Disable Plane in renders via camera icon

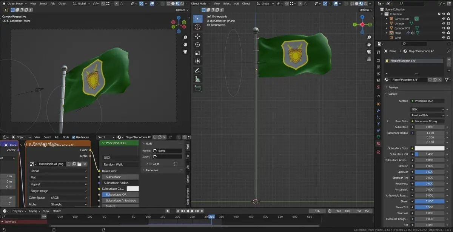[449, 33]
